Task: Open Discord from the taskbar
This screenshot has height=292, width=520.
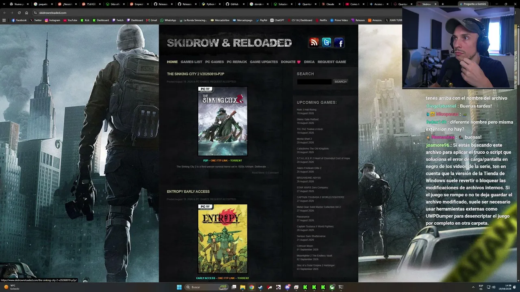Action: pos(288,287)
